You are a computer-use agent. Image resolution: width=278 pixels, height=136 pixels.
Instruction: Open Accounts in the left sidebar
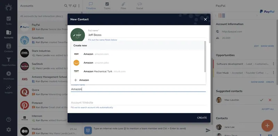click(8, 34)
